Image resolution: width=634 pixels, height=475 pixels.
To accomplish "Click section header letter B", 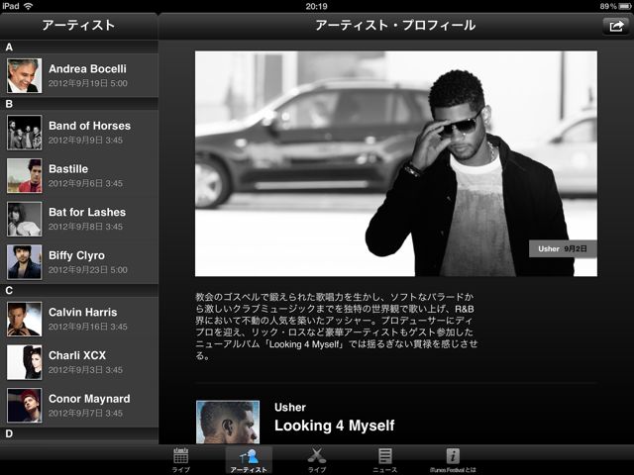I will pyautogui.click(x=9, y=104).
